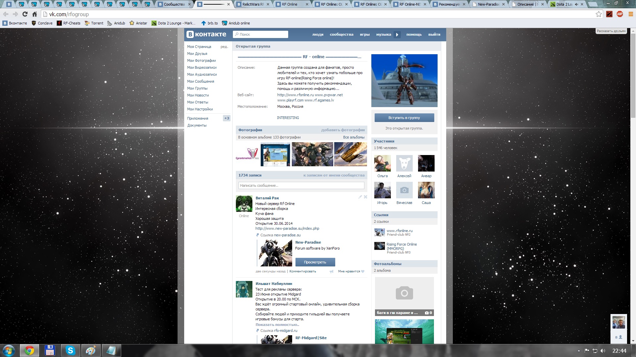Open the Paint palette icon on the taskbar
Screen dimensions: 636x357
91,350
